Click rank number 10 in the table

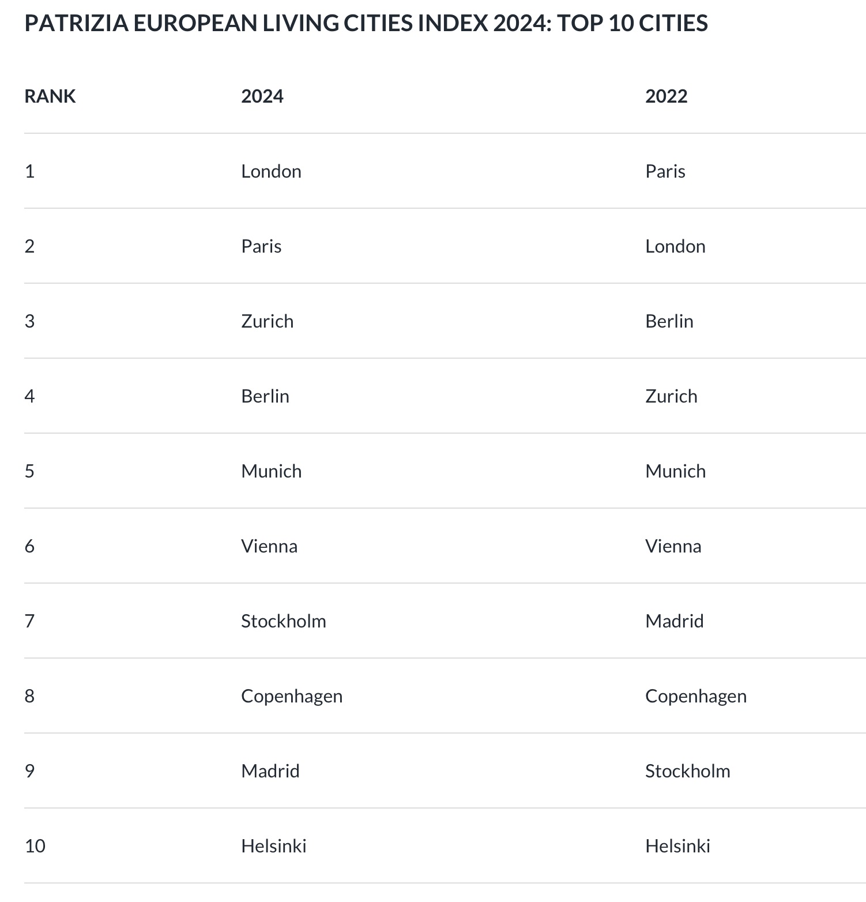tap(35, 846)
